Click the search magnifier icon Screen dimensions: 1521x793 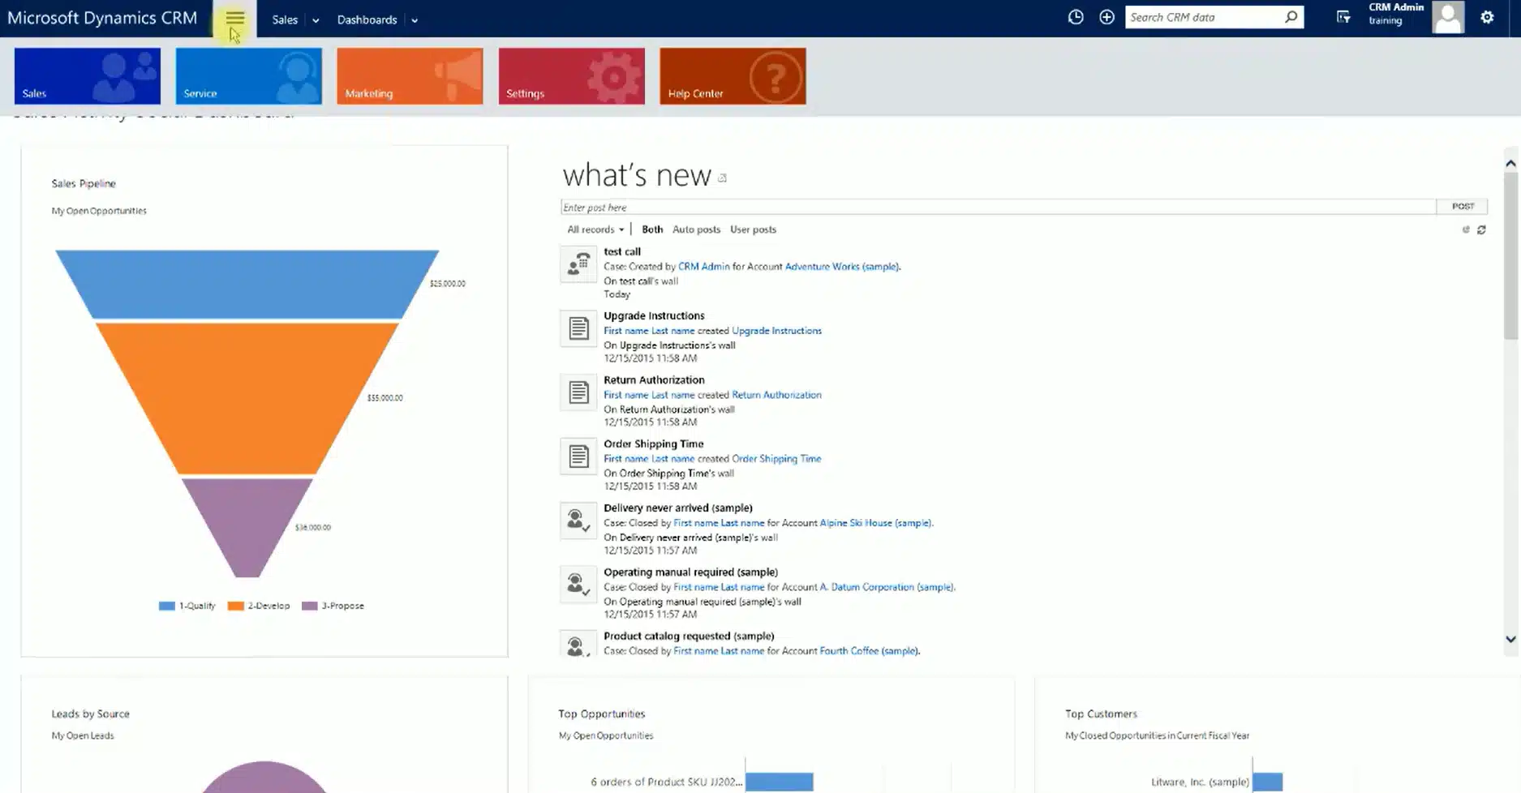click(x=1291, y=17)
